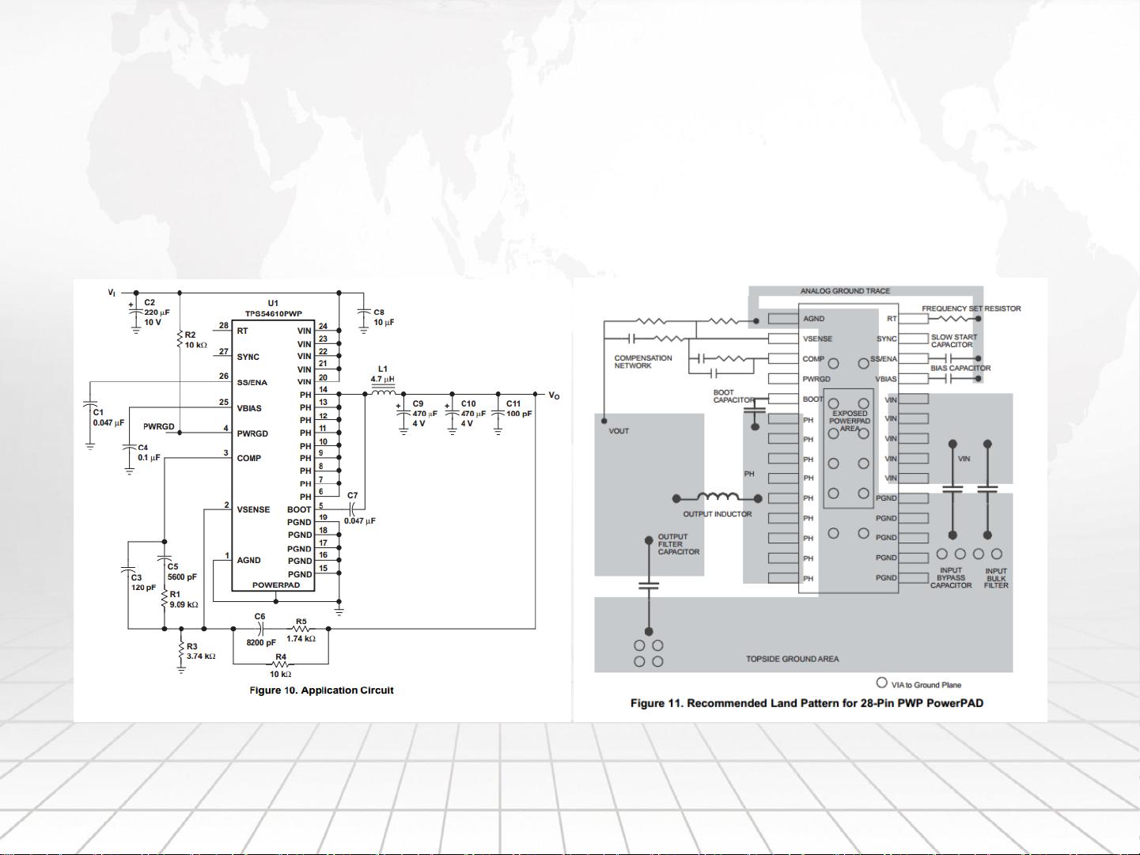Select the U1 TPS54610PWP chip label
The height and width of the screenshot is (855, 1140).
click(x=273, y=308)
